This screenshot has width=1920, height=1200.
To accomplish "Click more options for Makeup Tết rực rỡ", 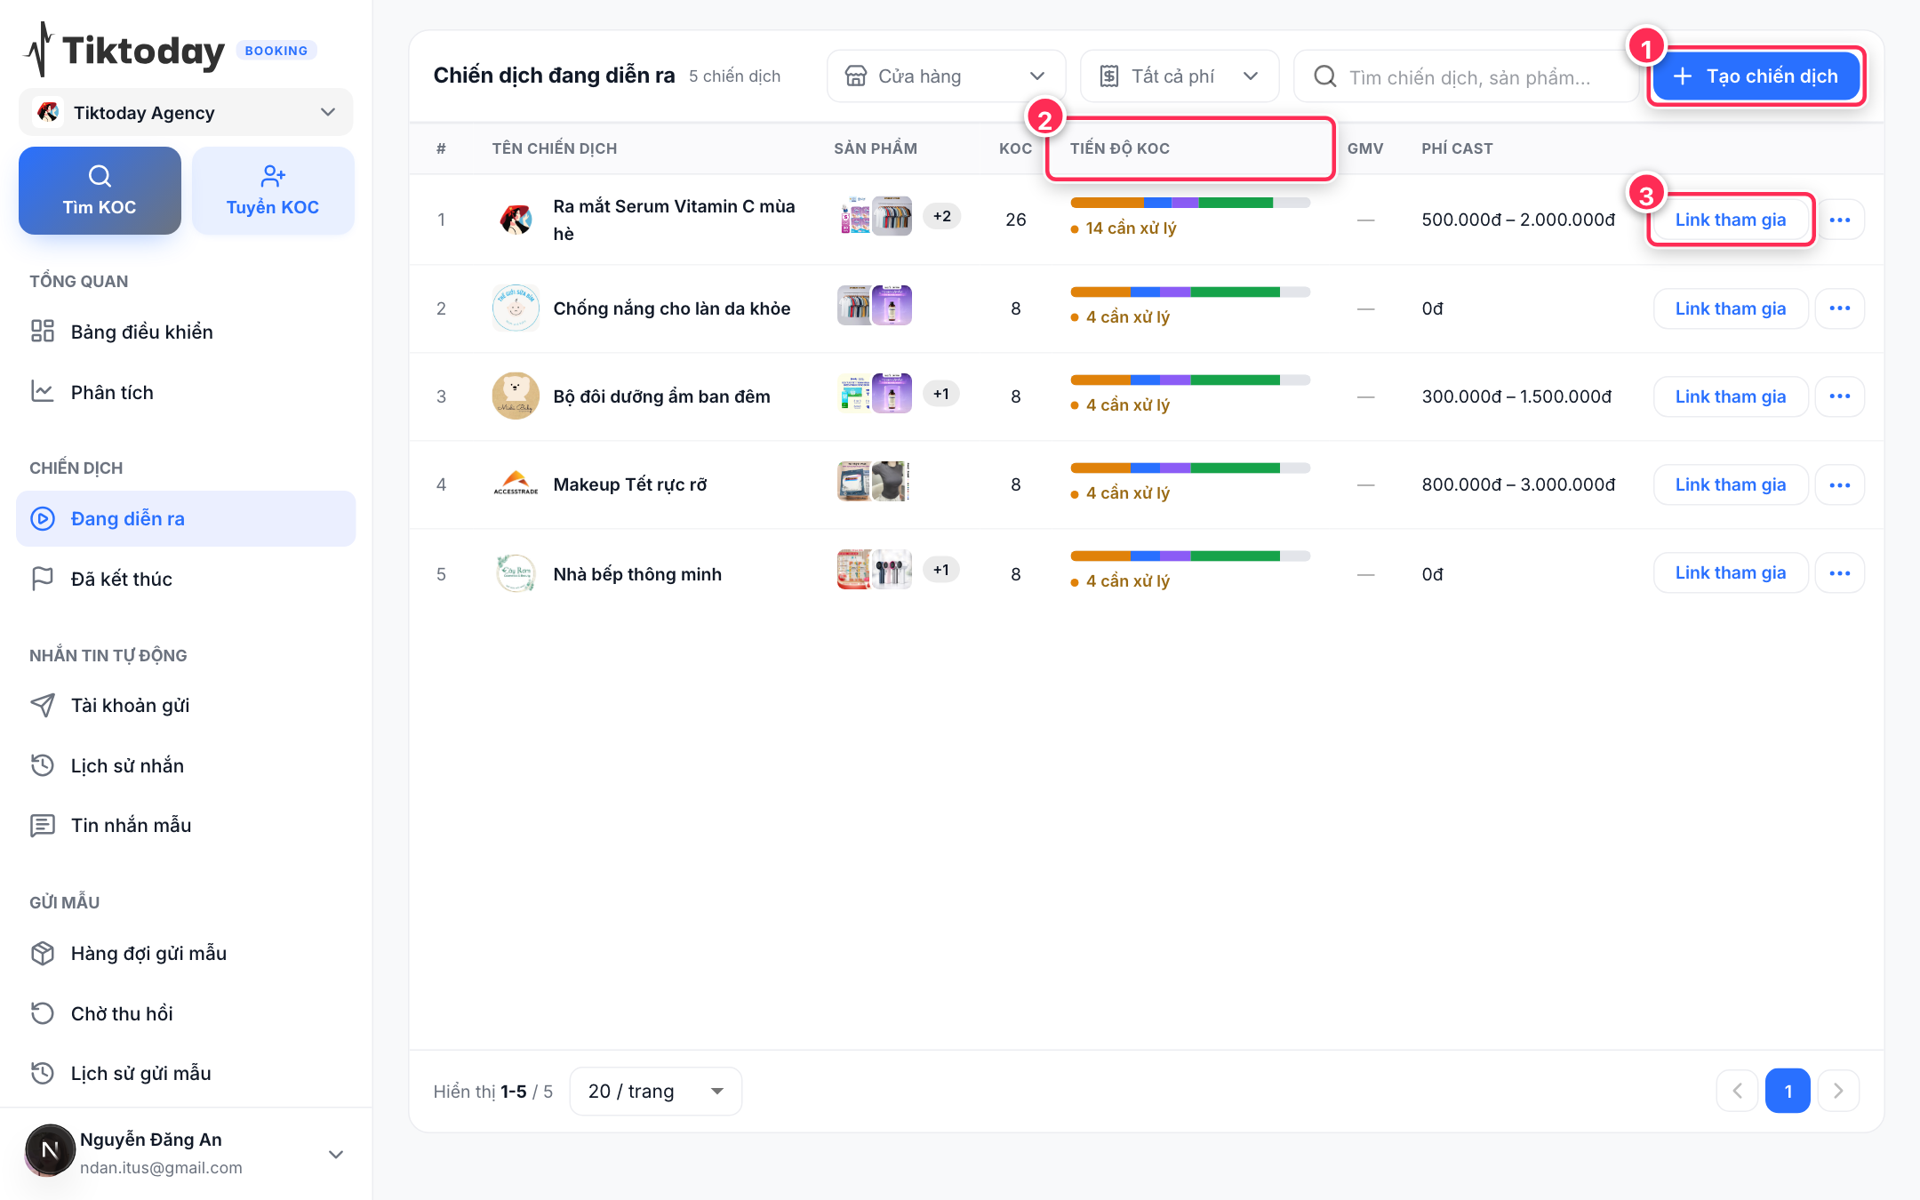I will pyautogui.click(x=1840, y=484).
